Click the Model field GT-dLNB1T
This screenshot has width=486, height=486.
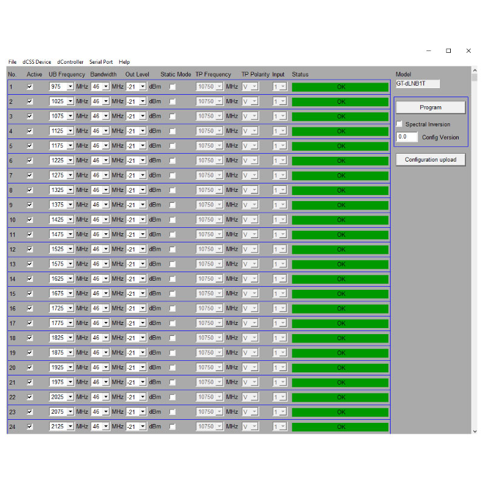pos(417,84)
